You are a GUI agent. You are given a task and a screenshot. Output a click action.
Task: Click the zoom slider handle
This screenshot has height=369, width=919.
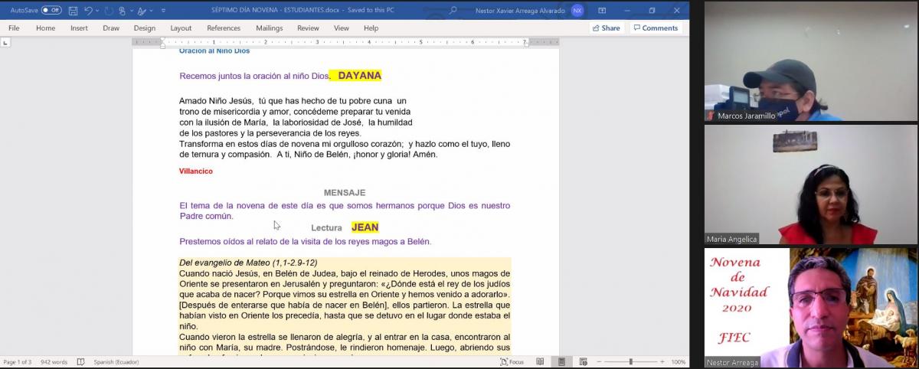(x=631, y=362)
